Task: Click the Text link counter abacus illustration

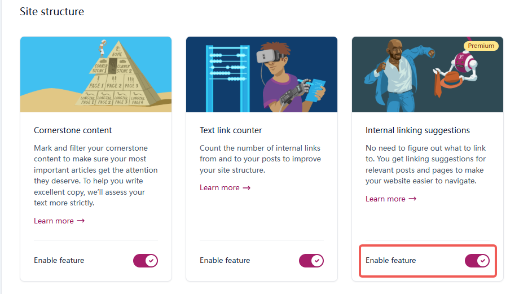Action: tap(261, 74)
